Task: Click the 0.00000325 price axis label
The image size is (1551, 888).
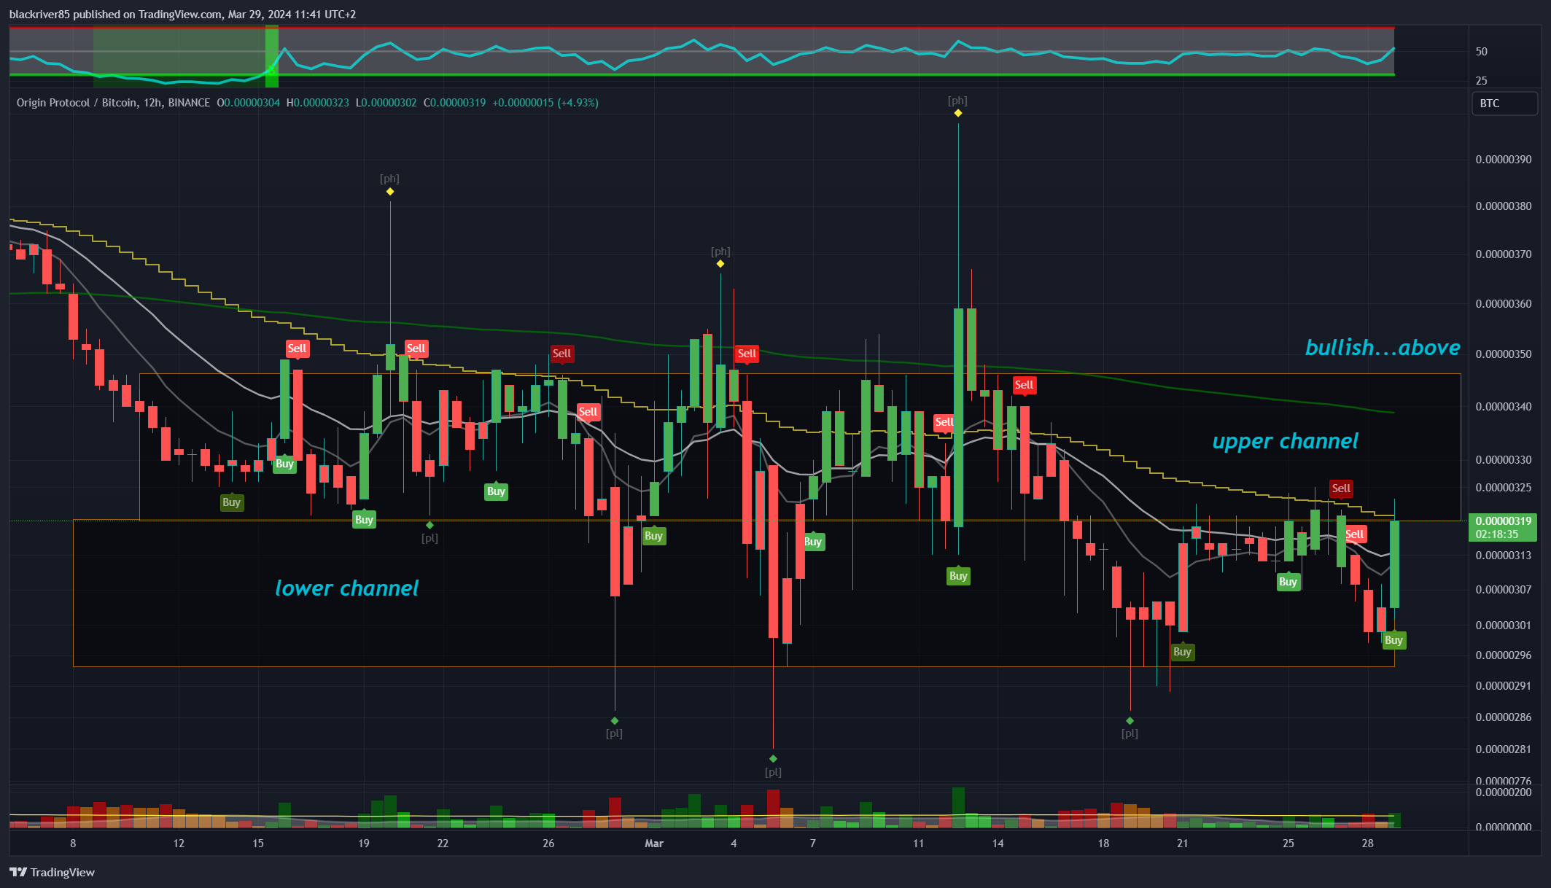Action: (1504, 488)
